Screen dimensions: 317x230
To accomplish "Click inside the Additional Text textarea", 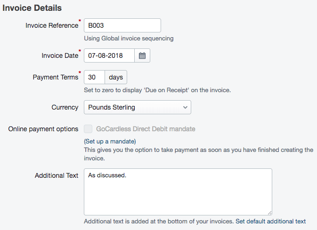I will (x=178, y=192).
